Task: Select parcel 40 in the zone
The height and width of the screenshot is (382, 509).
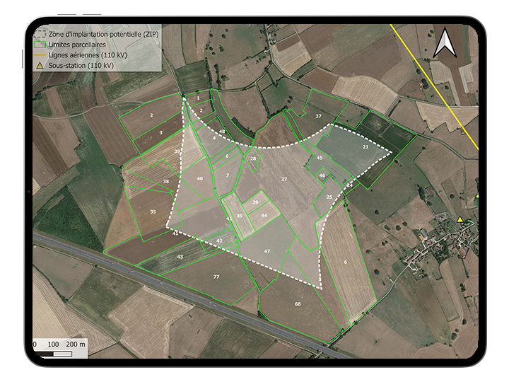Action: pyautogui.click(x=200, y=179)
